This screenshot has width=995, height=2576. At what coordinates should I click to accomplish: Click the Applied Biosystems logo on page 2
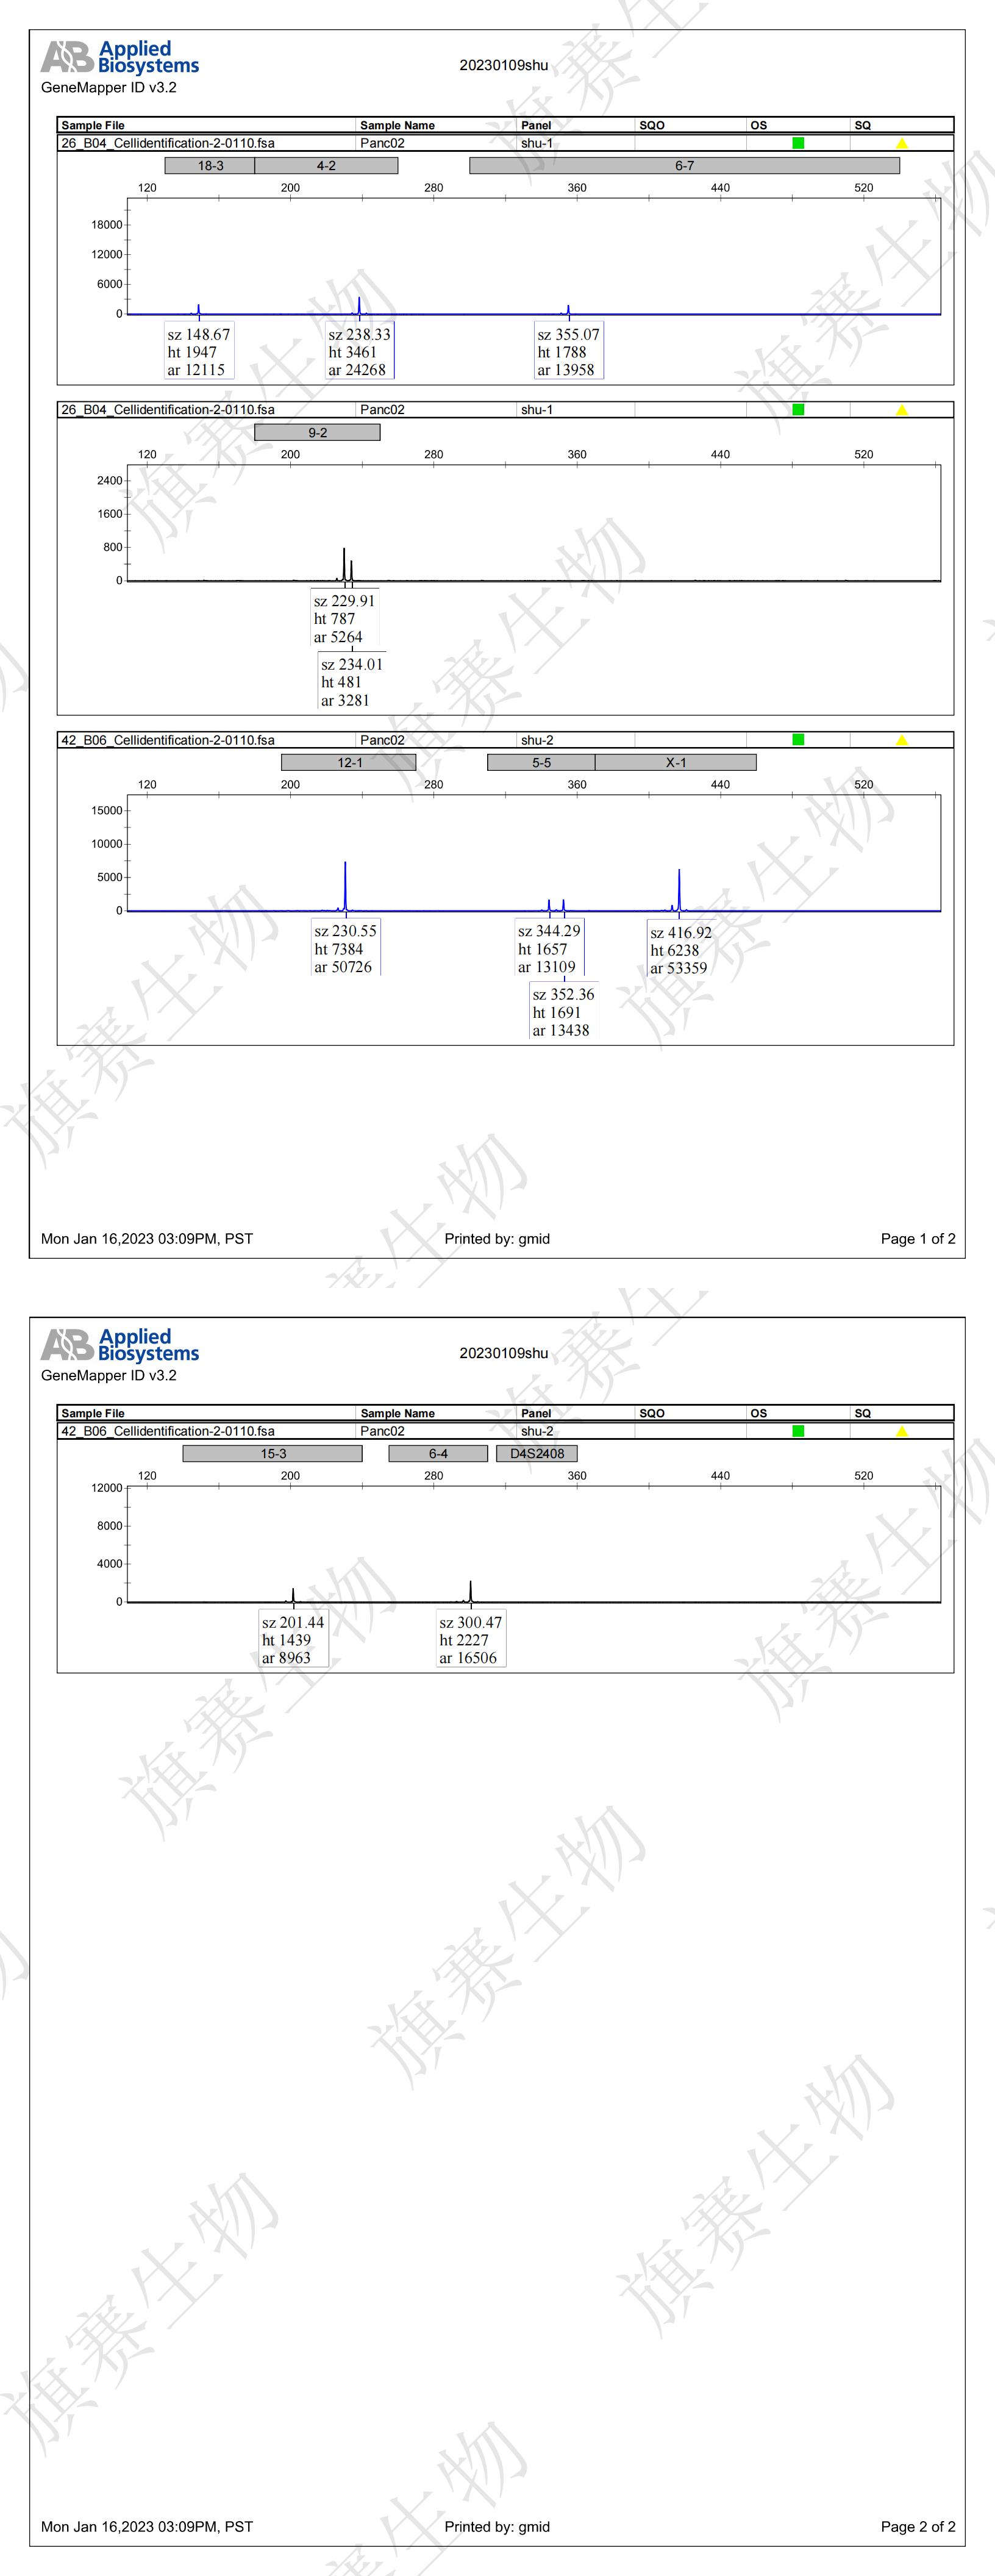coord(120,1345)
